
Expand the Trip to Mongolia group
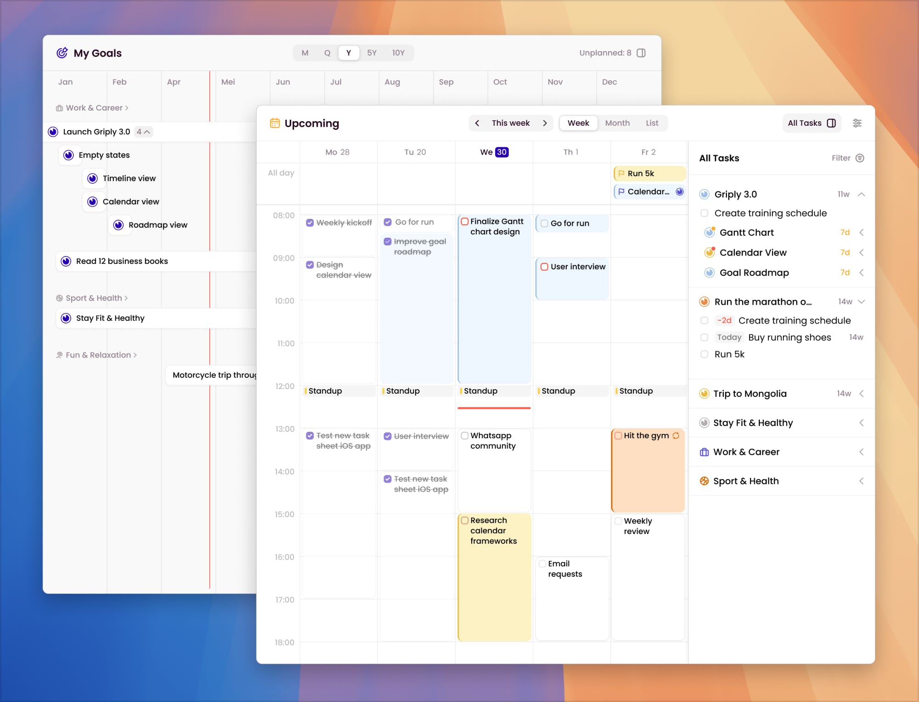click(861, 394)
